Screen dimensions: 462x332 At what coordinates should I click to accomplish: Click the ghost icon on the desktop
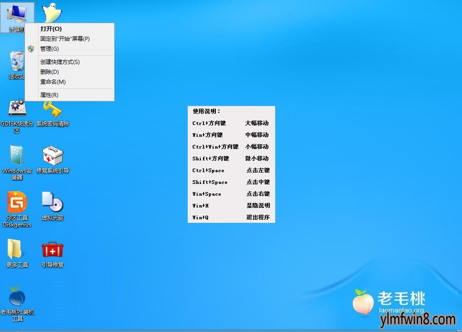pyautogui.click(x=53, y=12)
